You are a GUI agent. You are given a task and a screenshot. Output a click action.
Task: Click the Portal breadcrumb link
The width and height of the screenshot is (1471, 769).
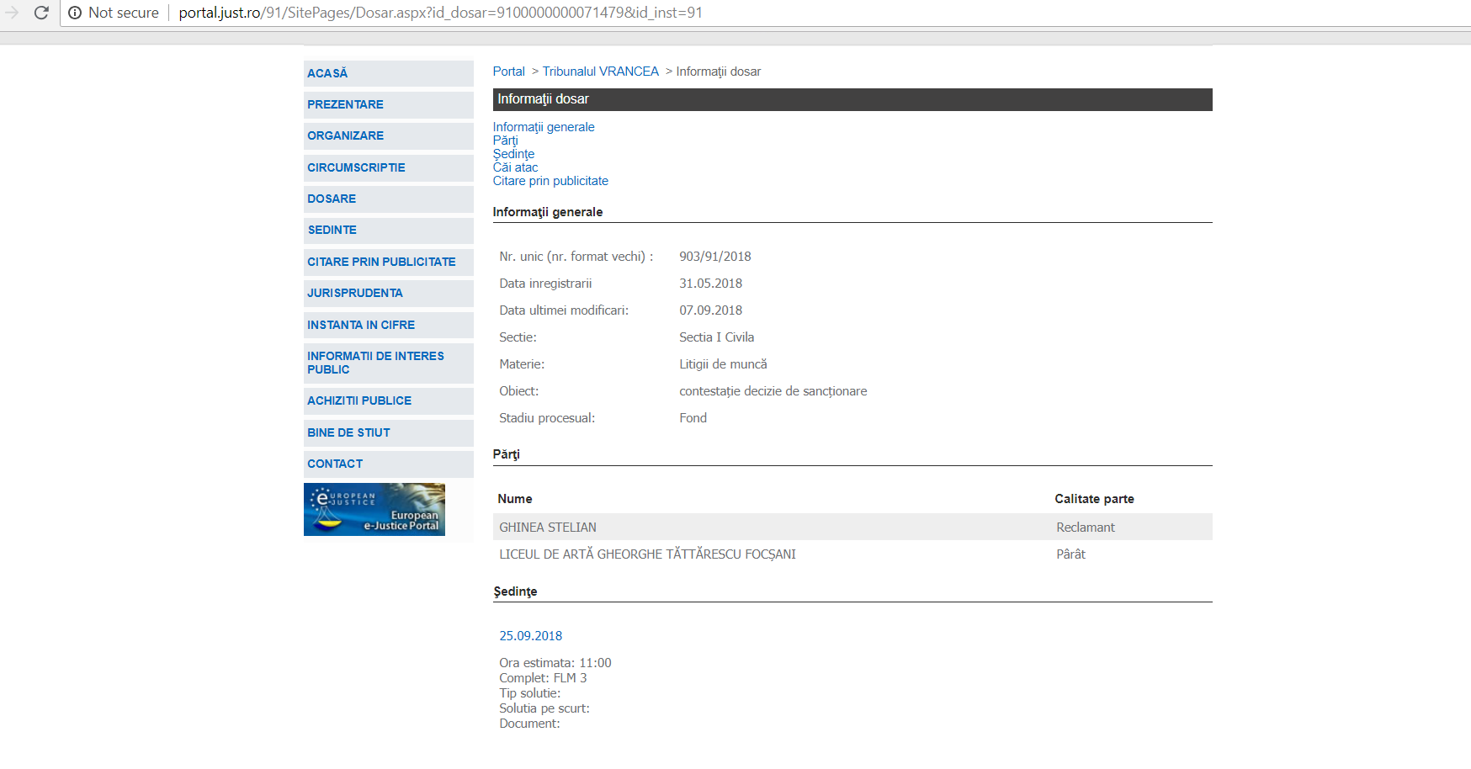(508, 72)
